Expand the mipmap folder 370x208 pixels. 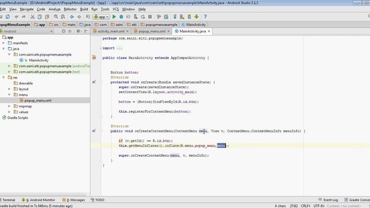point(9,106)
